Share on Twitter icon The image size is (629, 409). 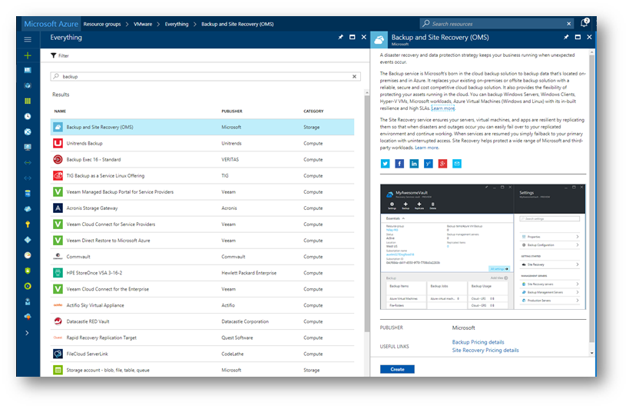[x=385, y=163]
